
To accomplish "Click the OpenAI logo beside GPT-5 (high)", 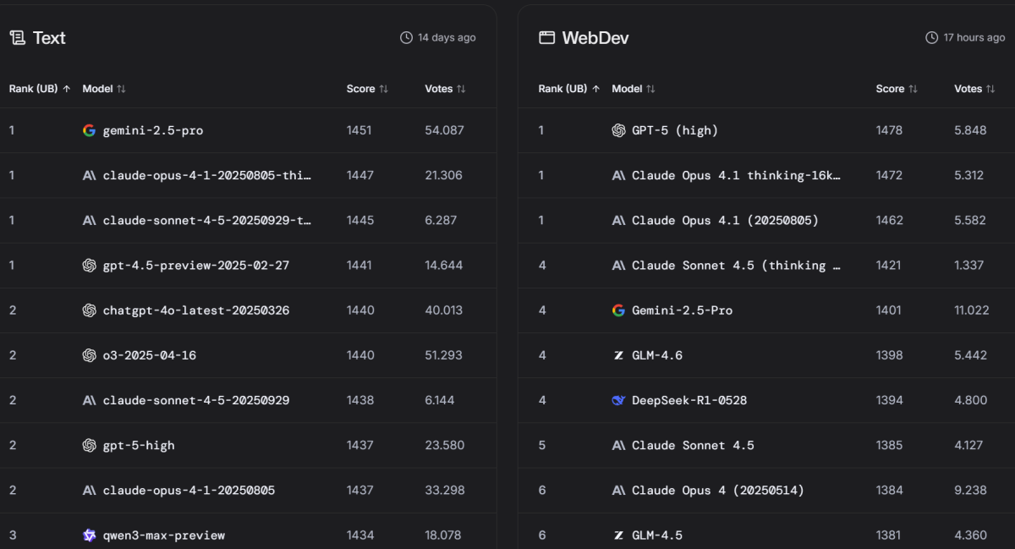I will 618,130.
